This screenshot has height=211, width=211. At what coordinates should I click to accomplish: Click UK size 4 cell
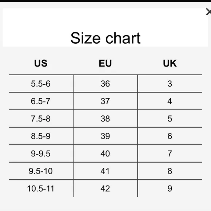[170, 101]
